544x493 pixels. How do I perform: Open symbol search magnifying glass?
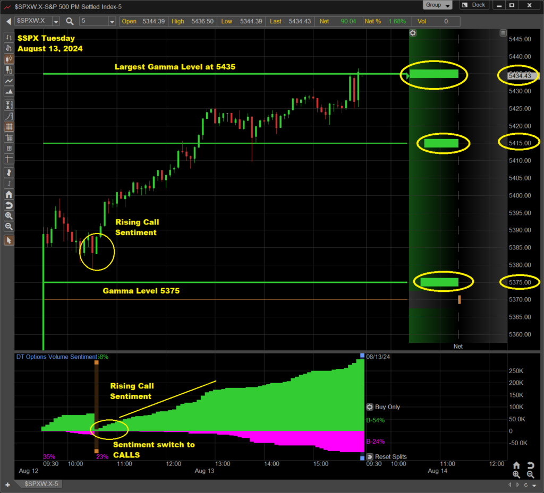[x=70, y=21]
